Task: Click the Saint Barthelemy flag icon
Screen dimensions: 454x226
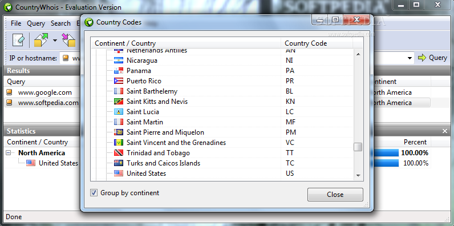Action: pos(119,91)
